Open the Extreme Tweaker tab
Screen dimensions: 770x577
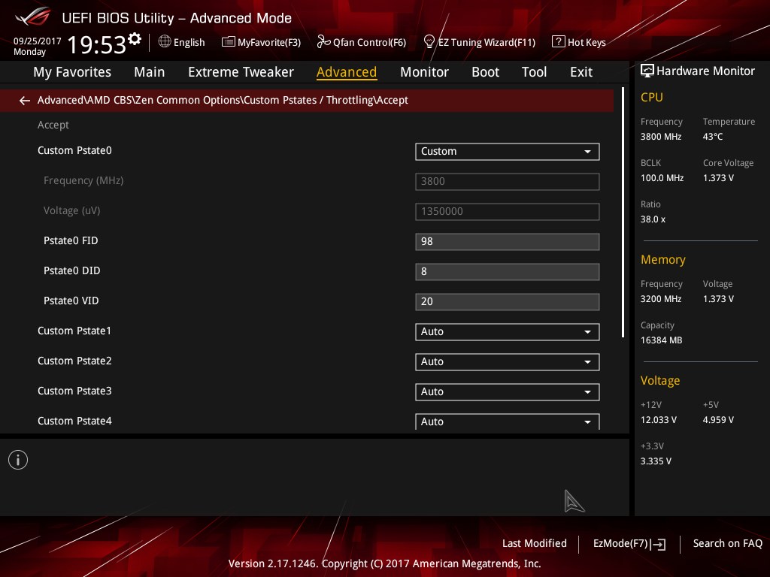241,72
